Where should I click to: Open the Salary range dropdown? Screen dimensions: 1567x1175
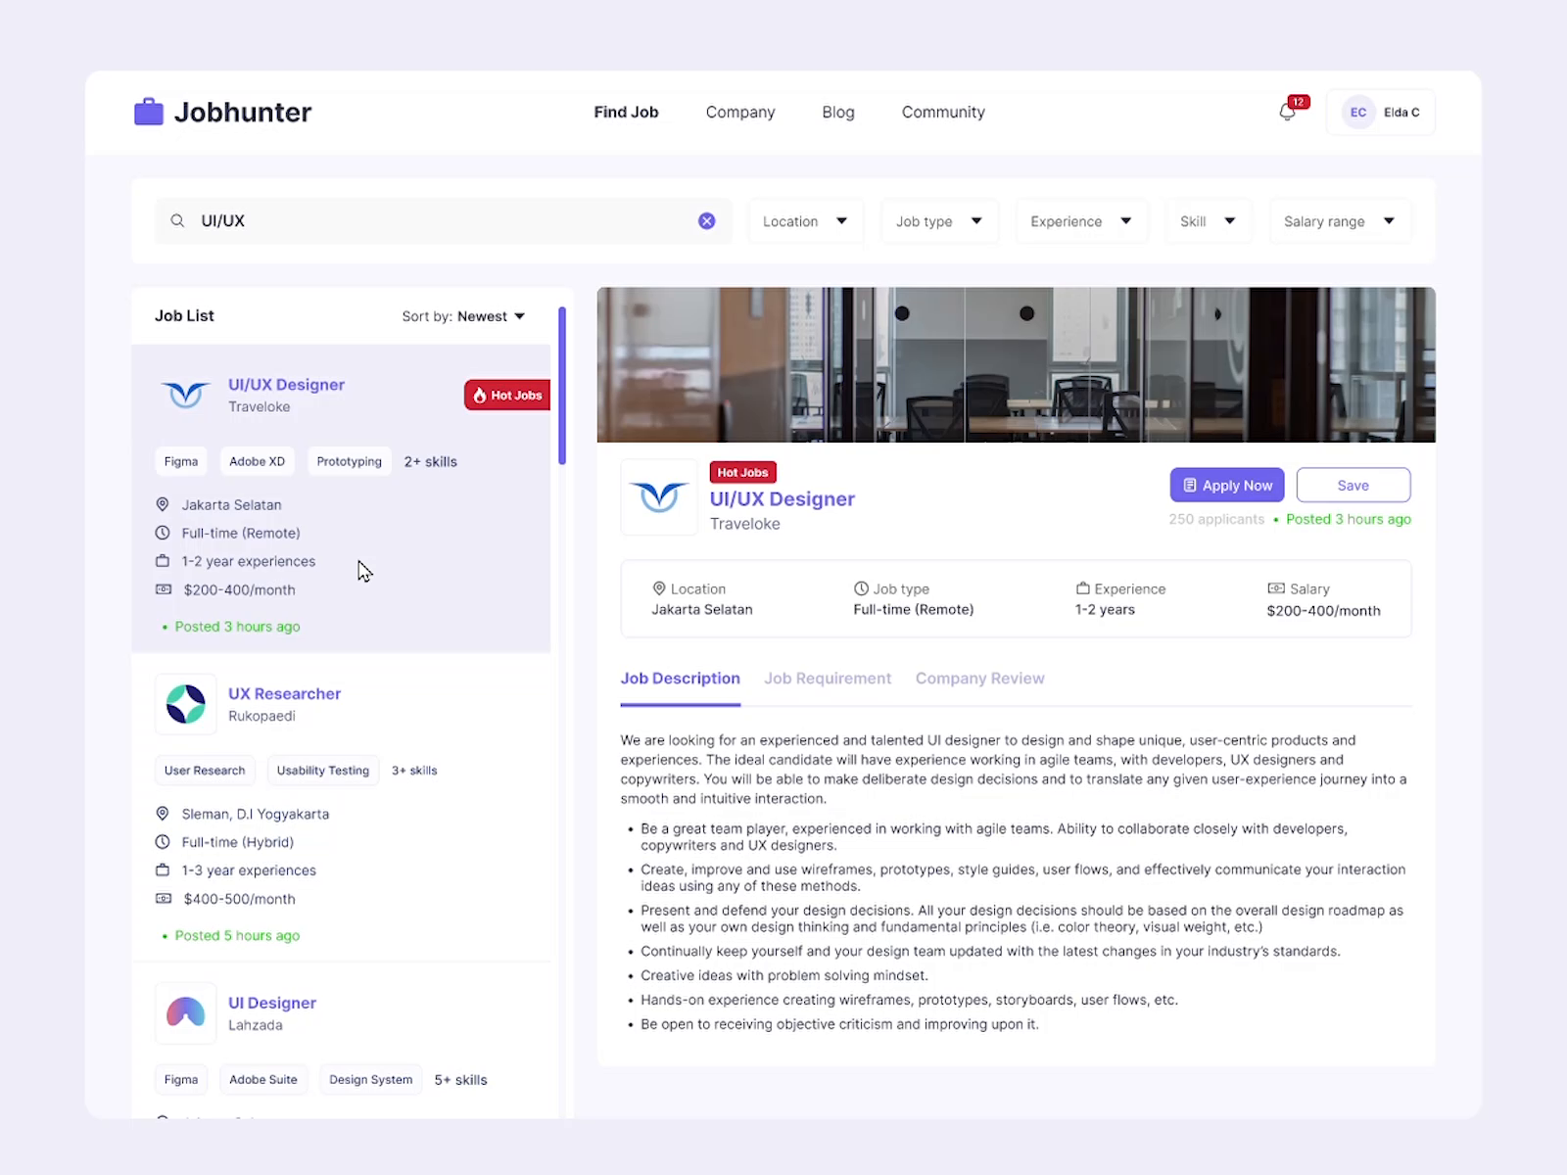[1339, 220]
